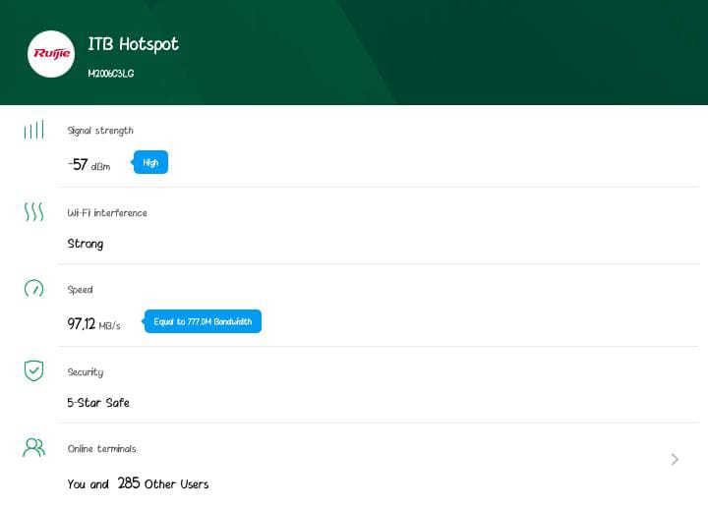Open the "Online terminals" label

tap(101, 449)
